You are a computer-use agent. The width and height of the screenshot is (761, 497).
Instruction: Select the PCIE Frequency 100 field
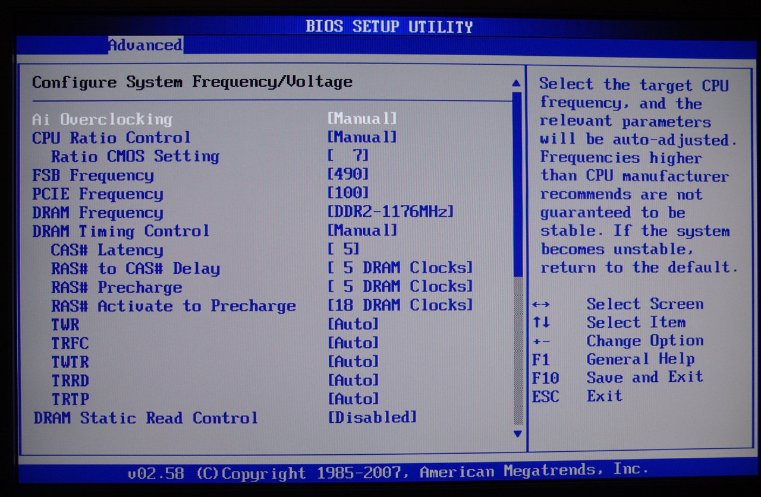(x=348, y=193)
